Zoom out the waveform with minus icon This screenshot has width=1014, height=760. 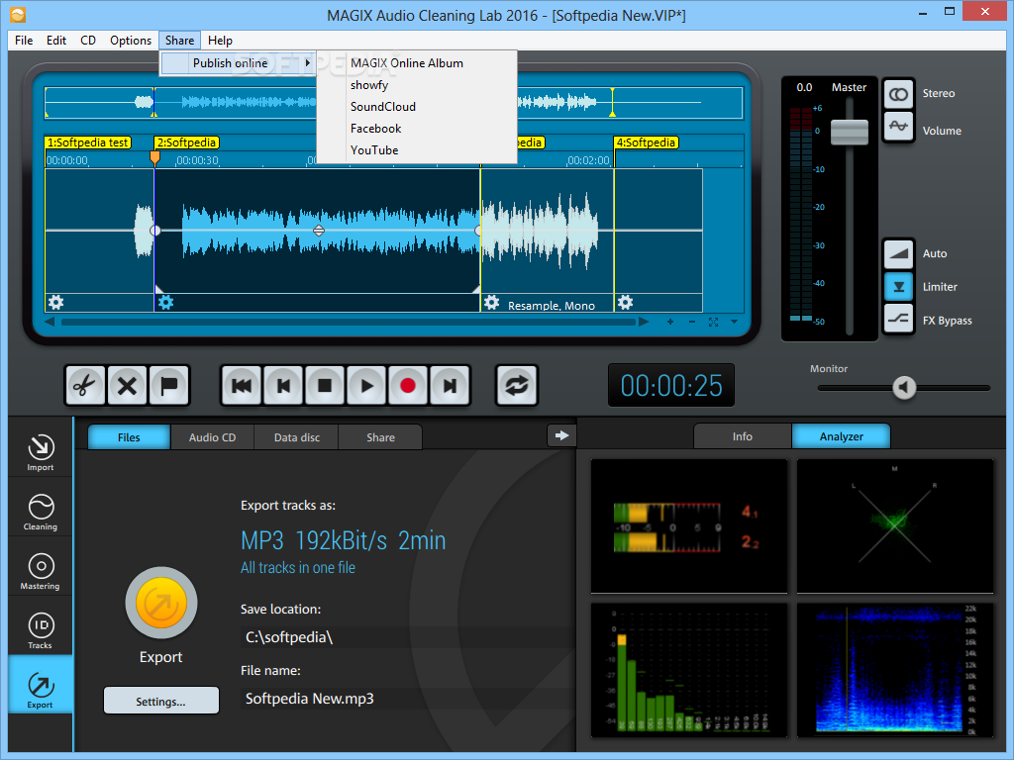[692, 322]
